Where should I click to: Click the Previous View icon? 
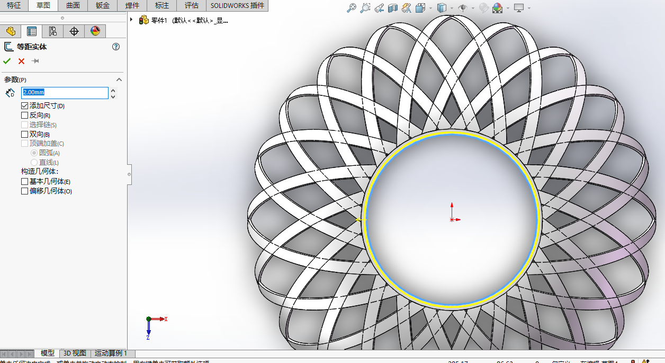[x=379, y=8]
